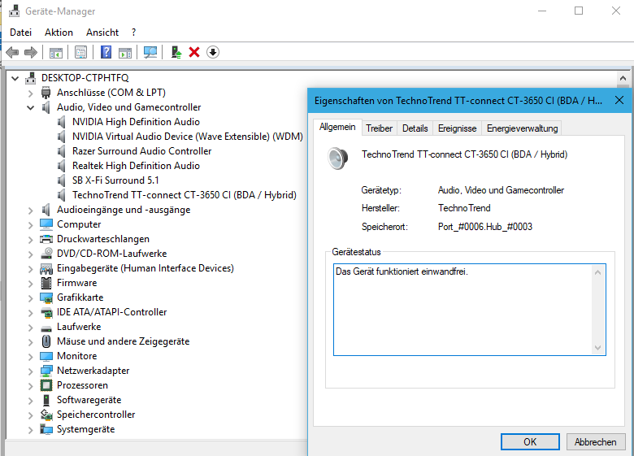Show the console tree toolbar icon
Screen dimensions: 634x456
pyautogui.click(x=56, y=53)
